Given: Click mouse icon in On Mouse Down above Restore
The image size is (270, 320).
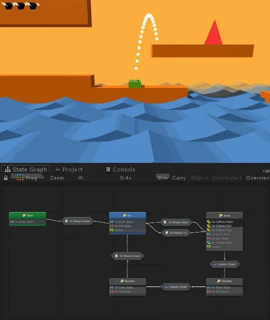Looking at the screenshot, I should click(116, 256).
